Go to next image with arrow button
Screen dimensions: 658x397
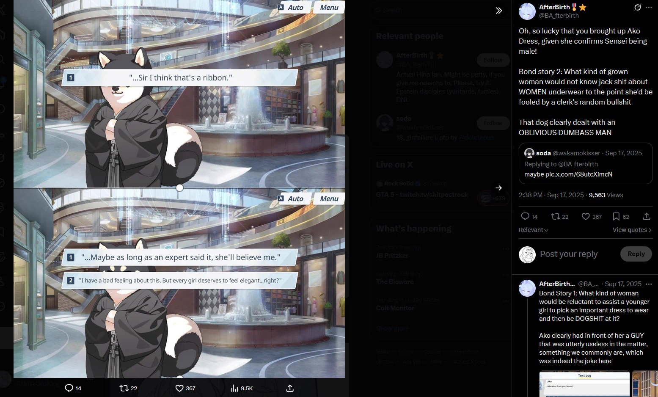[499, 188]
